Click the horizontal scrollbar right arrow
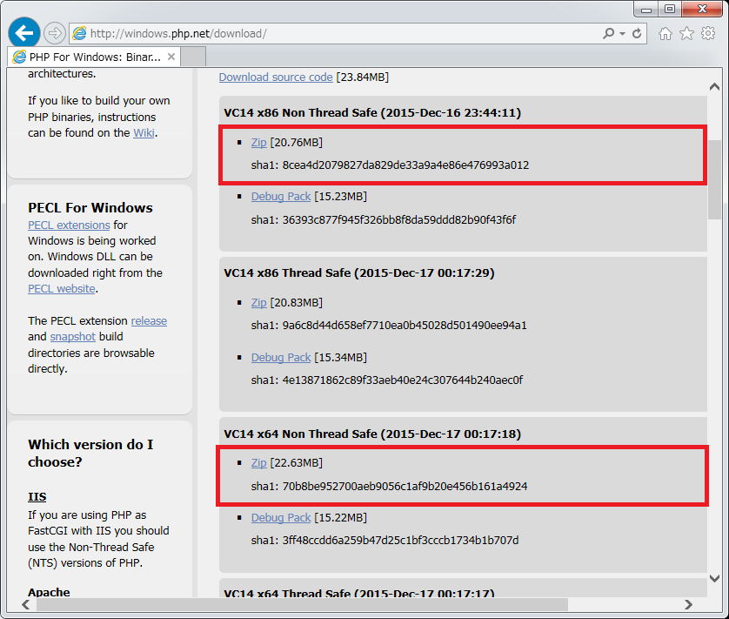 tap(688, 604)
